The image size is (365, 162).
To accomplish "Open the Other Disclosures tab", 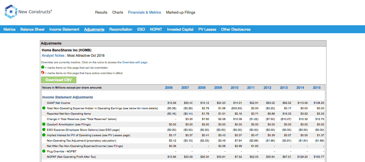I will click(x=236, y=29).
